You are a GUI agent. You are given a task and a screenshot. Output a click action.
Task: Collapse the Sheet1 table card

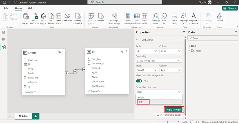(x=30, y=92)
